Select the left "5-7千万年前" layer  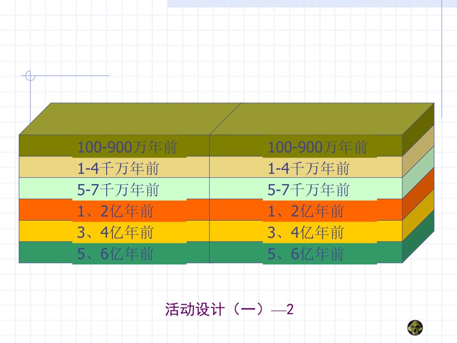[x=114, y=188]
